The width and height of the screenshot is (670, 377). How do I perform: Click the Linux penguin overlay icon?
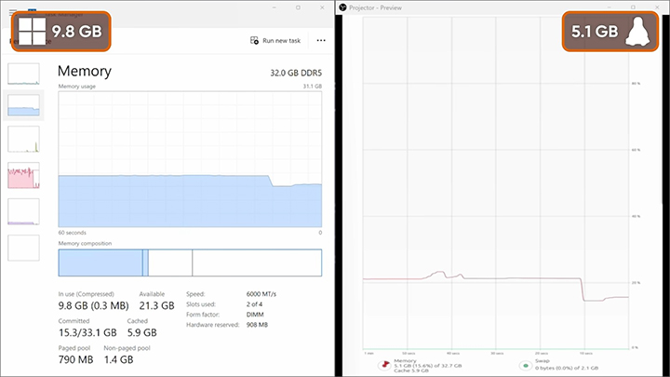coord(637,32)
